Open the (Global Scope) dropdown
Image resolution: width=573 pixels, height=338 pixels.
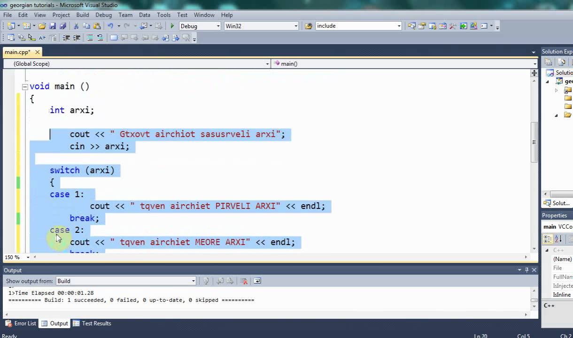pos(267,64)
